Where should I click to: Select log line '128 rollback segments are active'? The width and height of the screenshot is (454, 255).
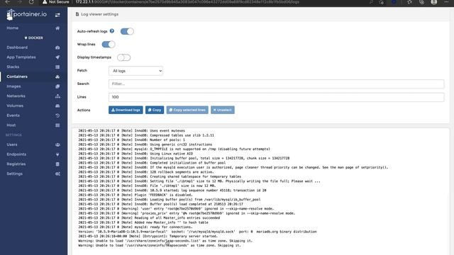(146, 172)
